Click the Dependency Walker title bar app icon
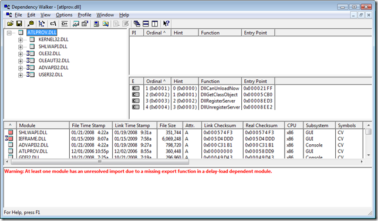Image resolution: width=378 pixels, height=221 pixels. point(7,6)
